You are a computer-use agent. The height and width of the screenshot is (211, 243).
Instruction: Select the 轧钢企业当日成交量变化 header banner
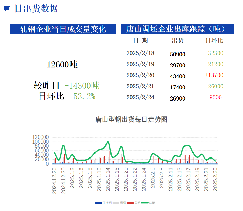(63, 29)
